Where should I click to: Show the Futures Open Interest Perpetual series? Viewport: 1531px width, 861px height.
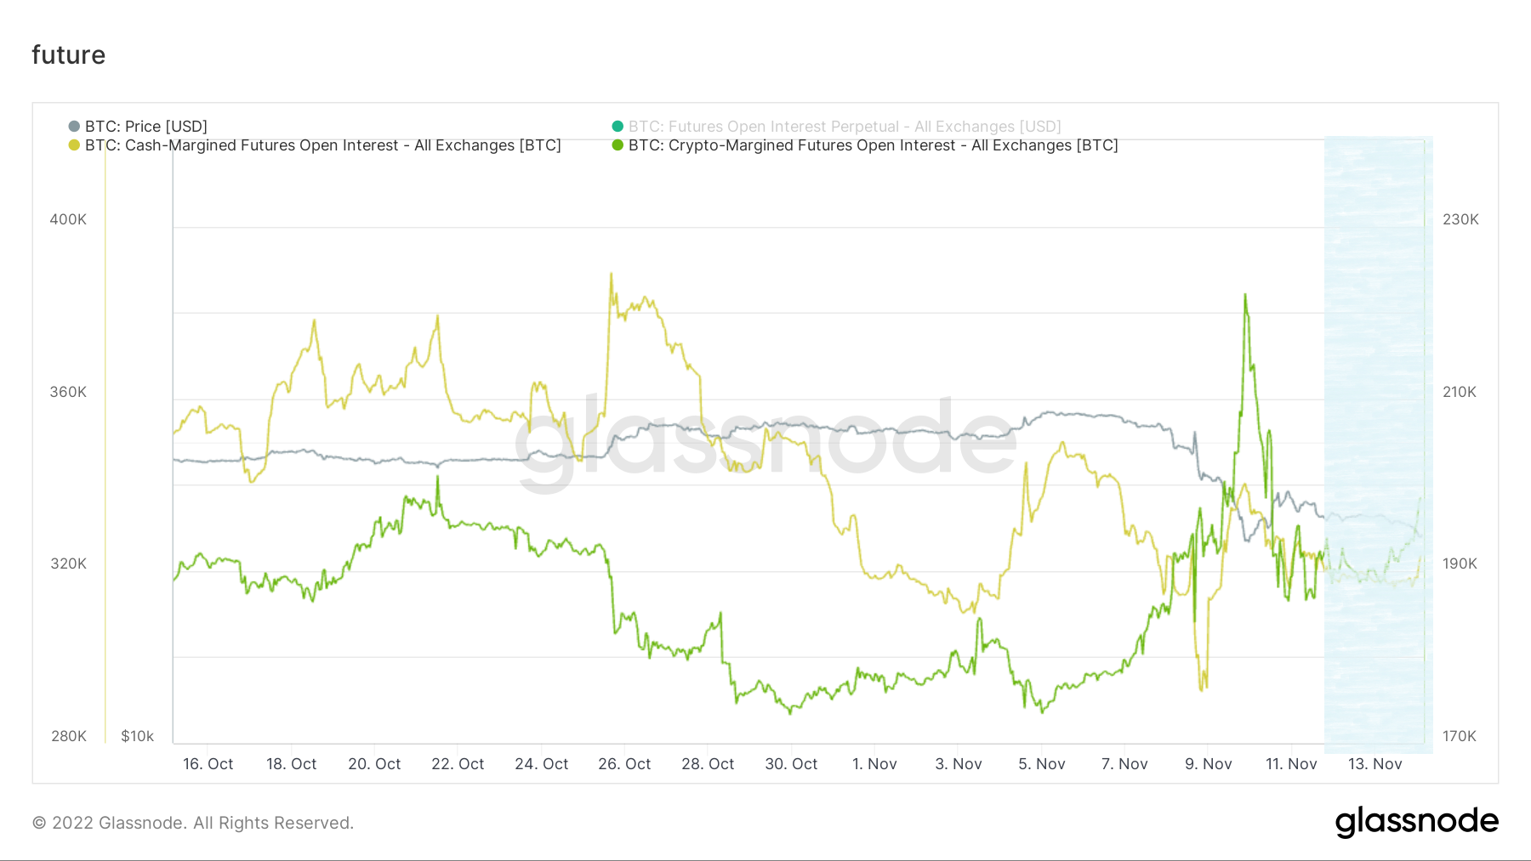pos(844,127)
